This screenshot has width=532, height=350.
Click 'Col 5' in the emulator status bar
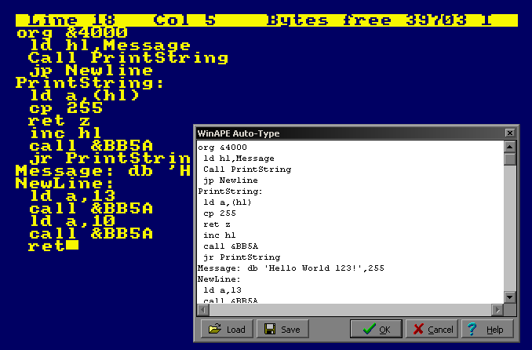(x=184, y=20)
